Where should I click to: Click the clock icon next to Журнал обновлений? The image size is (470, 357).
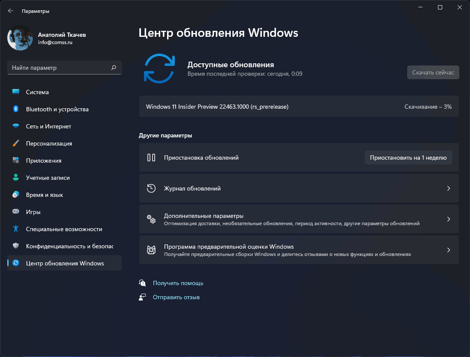[151, 188]
